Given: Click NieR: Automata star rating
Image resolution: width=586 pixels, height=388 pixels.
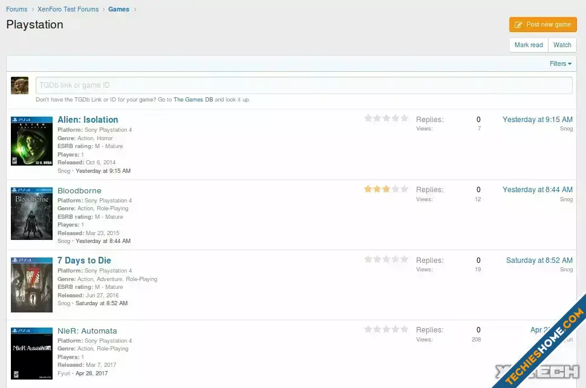Looking at the screenshot, I should click(x=386, y=329).
